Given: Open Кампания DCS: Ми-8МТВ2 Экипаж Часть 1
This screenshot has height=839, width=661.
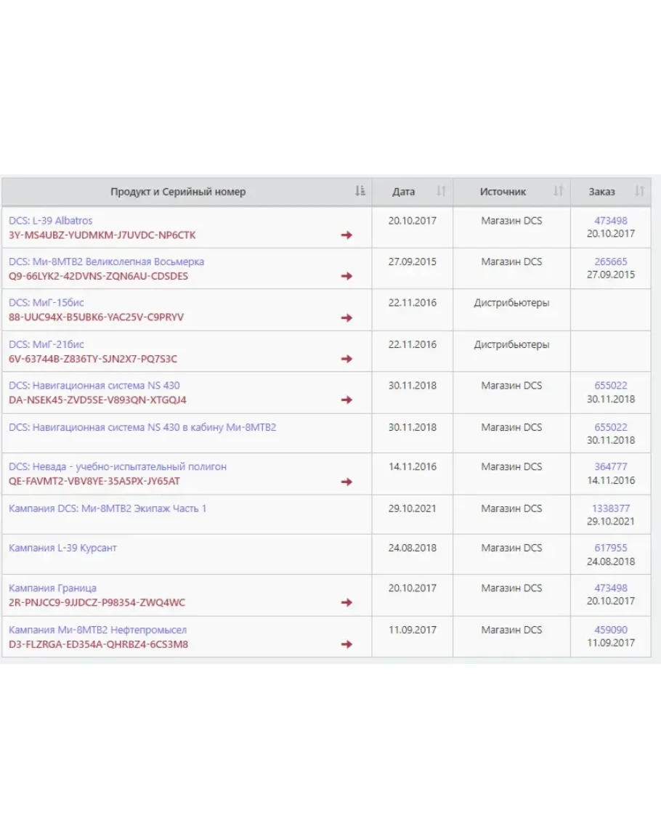Looking at the screenshot, I should coord(108,508).
